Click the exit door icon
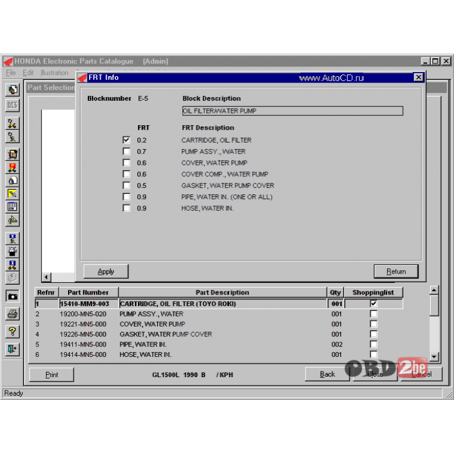 tap(12, 349)
